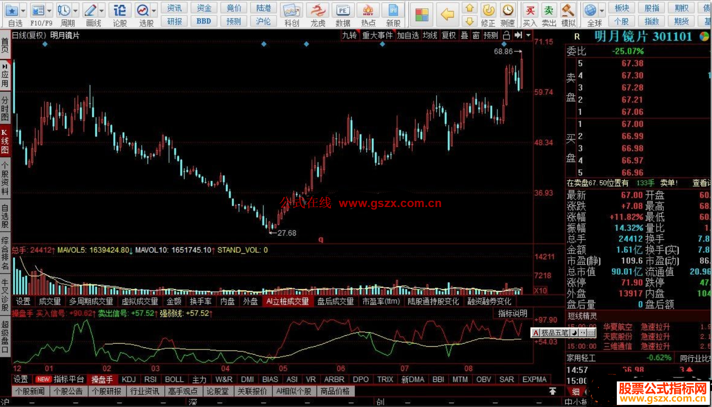
Task: Click the four-color window grid icon
Action: tap(421, 15)
